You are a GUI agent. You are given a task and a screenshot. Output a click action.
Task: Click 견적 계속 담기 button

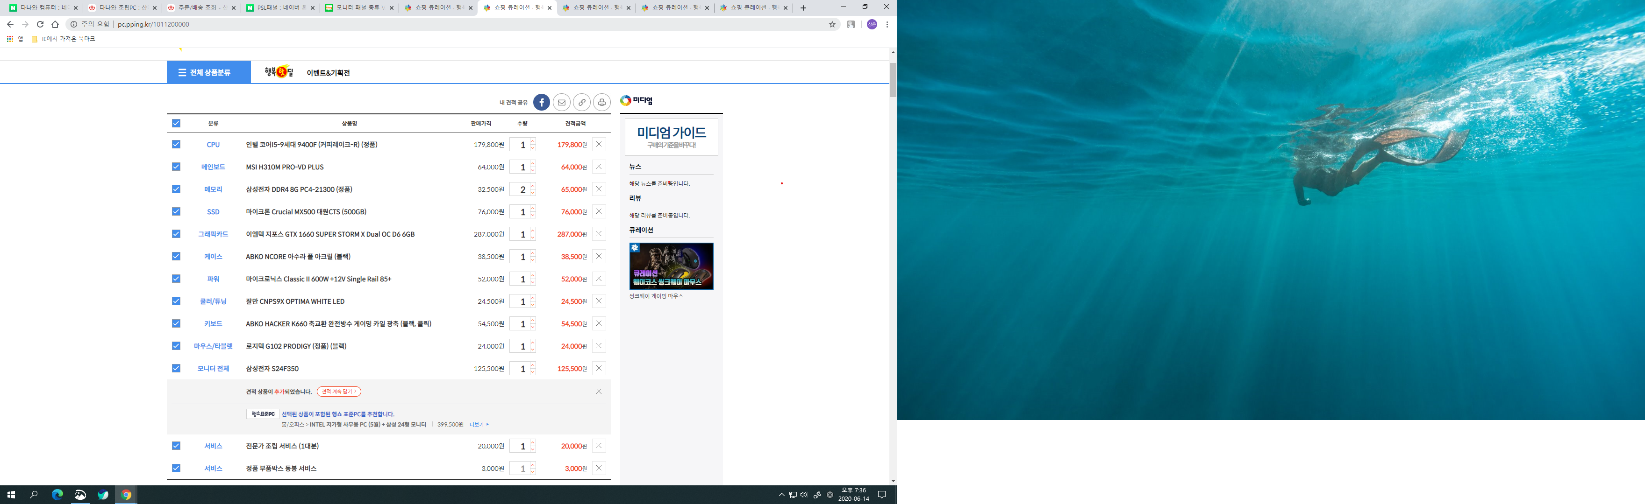pyautogui.click(x=338, y=392)
